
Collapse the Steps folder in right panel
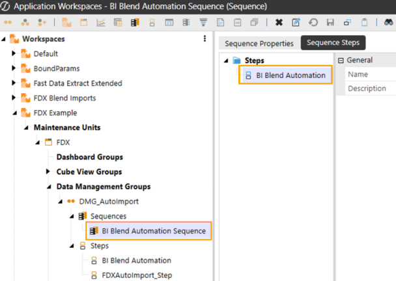pyautogui.click(x=226, y=60)
